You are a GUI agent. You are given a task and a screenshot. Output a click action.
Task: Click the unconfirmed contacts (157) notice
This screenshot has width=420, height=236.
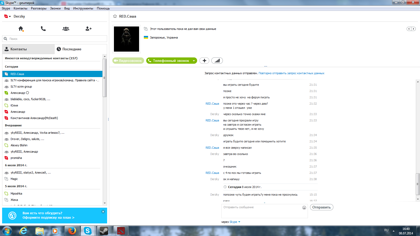pyautogui.click(x=41, y=58)
